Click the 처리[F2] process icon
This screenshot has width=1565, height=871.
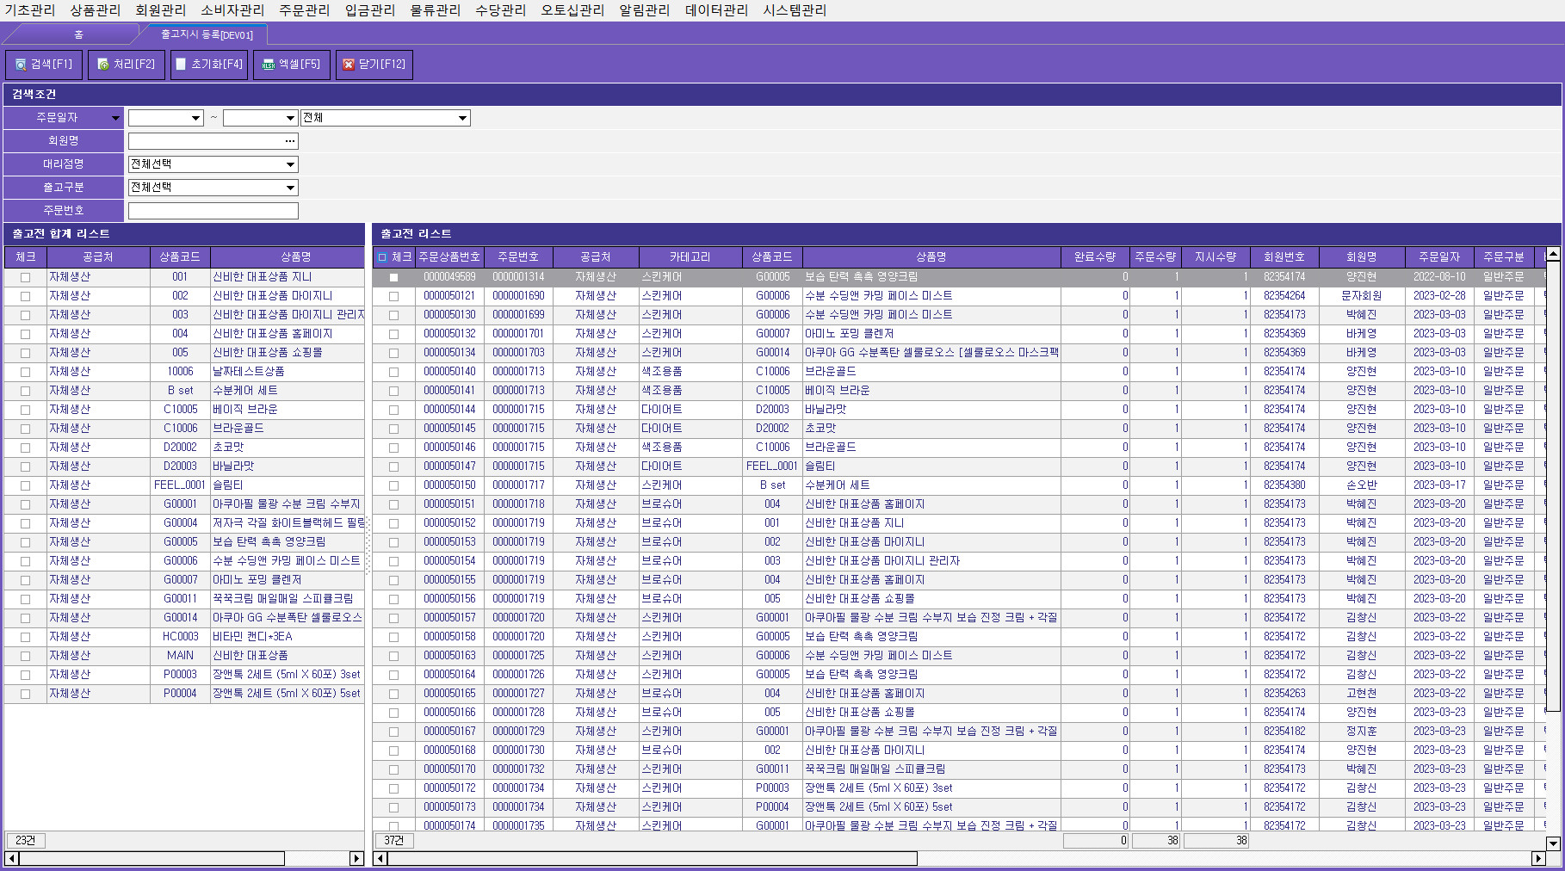[x=103, y=65]
